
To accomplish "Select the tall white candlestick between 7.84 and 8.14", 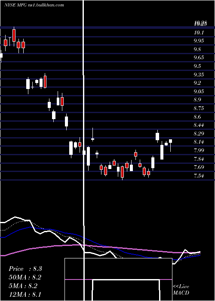I will 162,151.
